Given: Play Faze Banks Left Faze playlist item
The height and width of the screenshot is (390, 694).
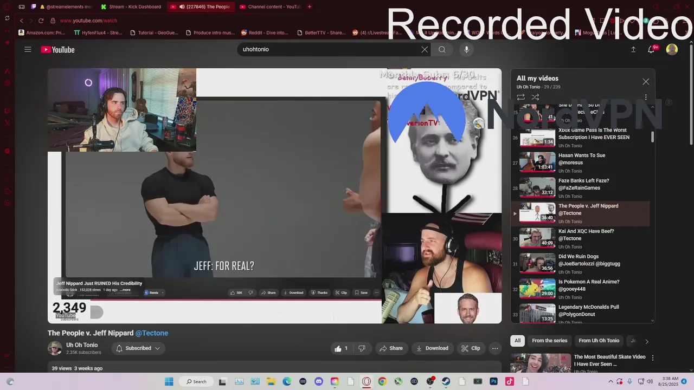Looking at the screenshot, I should pyautogui.click(x=581, y=188).
